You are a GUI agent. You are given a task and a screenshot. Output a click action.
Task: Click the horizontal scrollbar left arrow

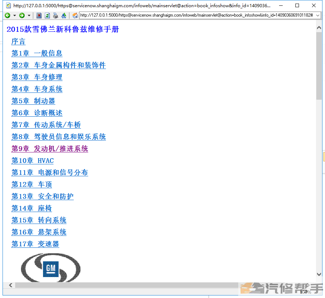[11, 285]
